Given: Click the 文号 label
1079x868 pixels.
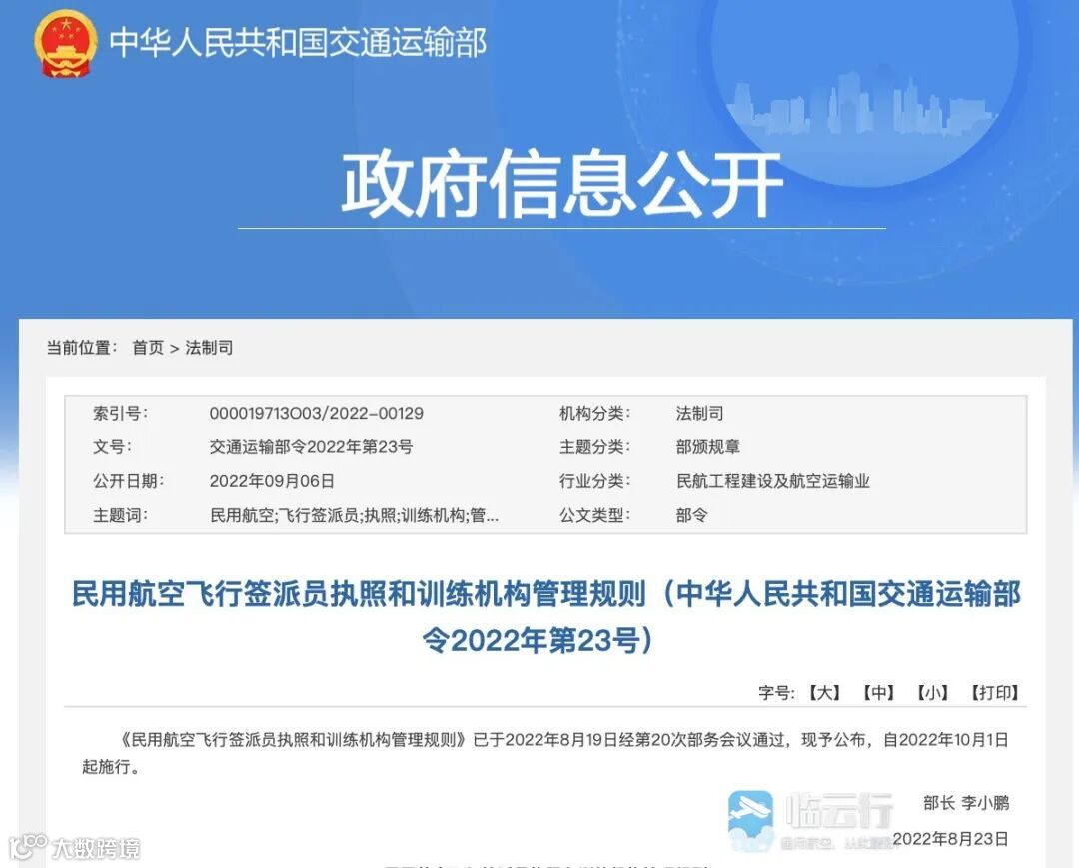Looking at the screenshot, I should [112, 447].
